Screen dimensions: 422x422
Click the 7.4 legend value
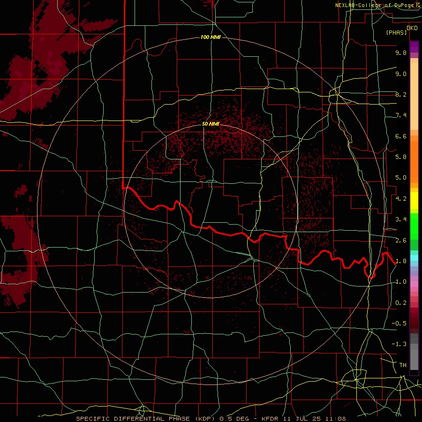coord(401,115)
